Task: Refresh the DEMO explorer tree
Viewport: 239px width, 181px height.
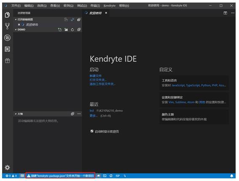Action: 73,30
